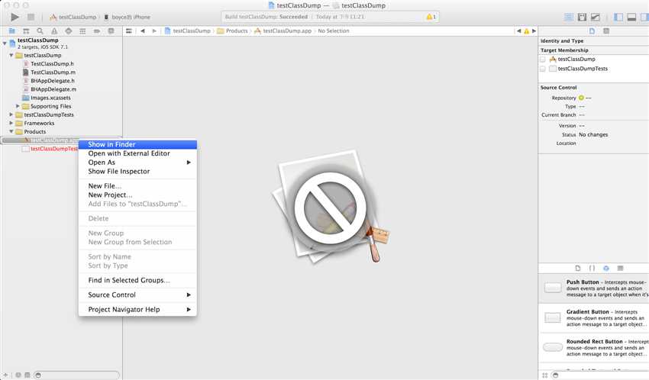Toggle the Navigator panel visibility
This screenshot has width=649, height=380.
(618, 17)
